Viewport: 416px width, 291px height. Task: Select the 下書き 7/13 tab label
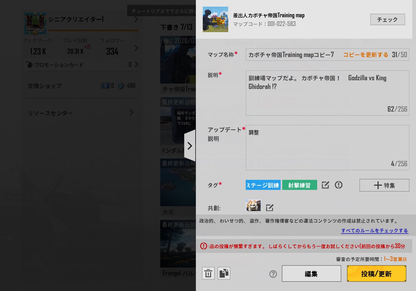point(176,27)
